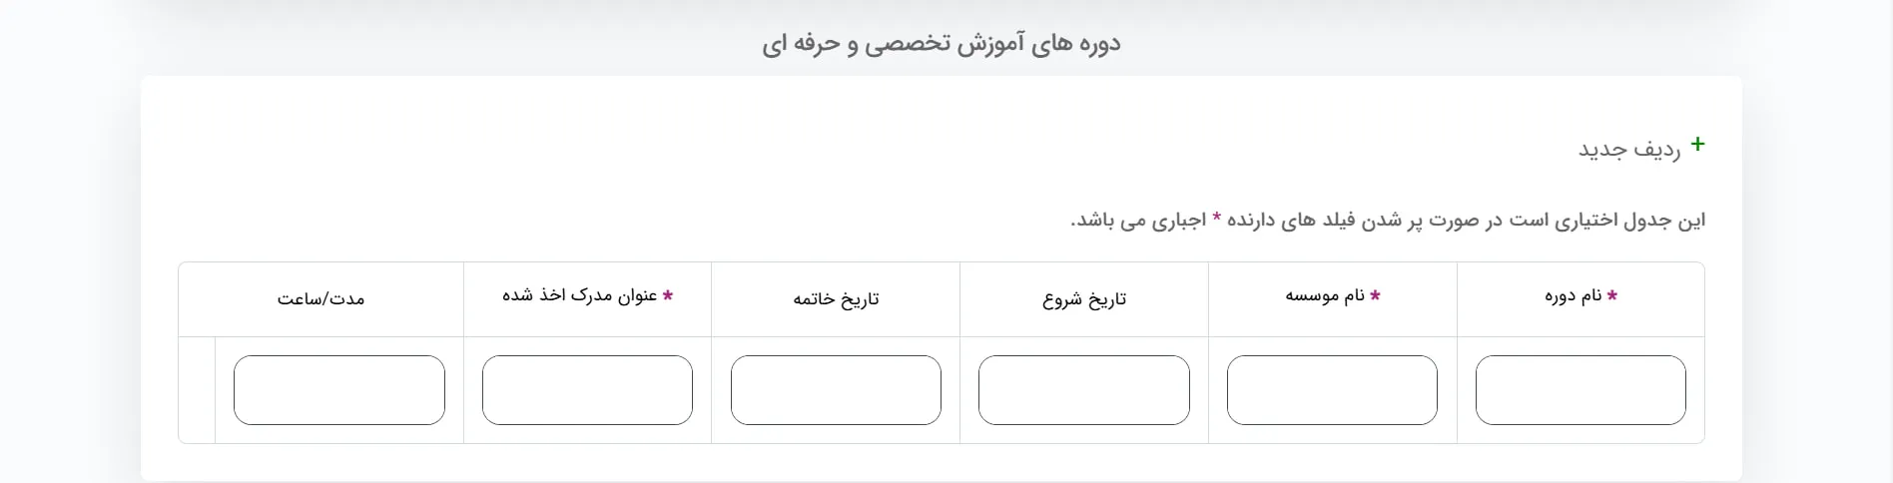Click the optional-table note text
This screenshot has width=1893, height=483.
click(x=1388, y=220)
